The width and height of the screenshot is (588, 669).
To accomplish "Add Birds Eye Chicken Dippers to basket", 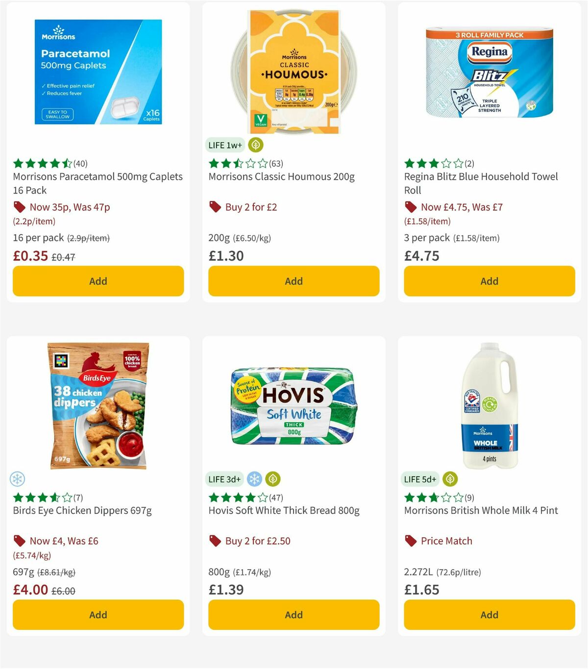I will point(98,615).
